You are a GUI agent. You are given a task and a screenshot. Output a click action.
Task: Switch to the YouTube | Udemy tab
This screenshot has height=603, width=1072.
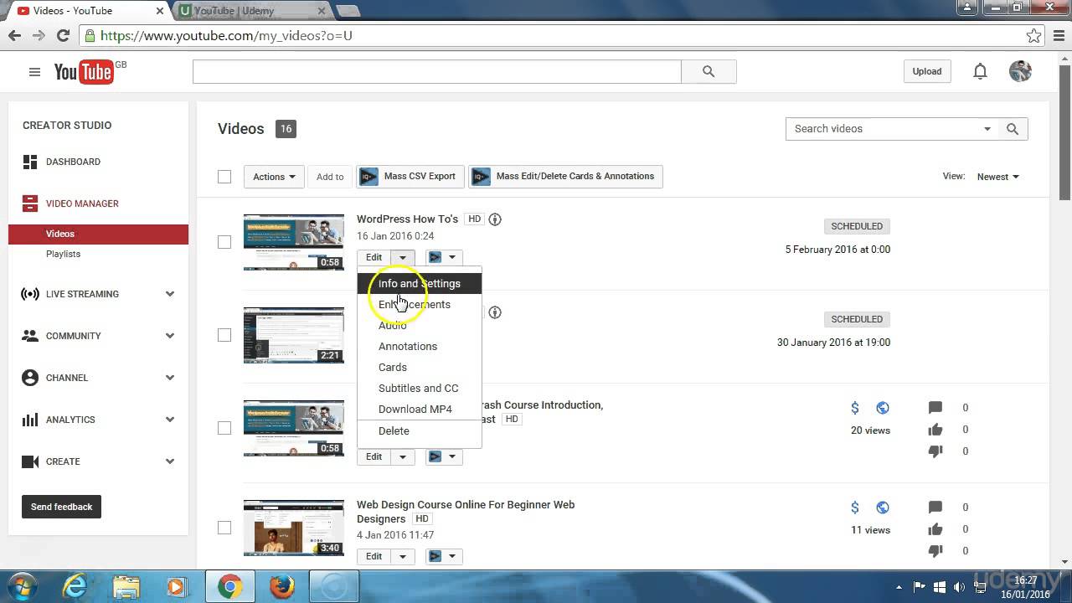(x=250, y=11)
